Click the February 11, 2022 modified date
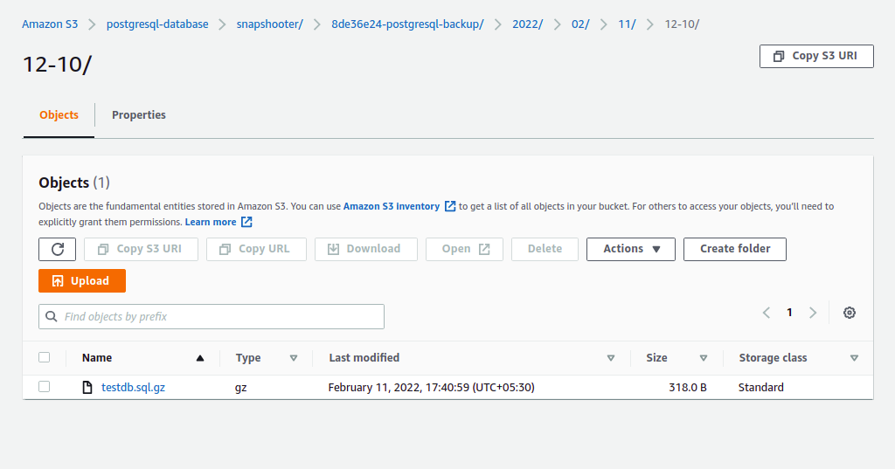Viewport: 895px width, 469px height. pyautogui.click(x=432, y=388)
